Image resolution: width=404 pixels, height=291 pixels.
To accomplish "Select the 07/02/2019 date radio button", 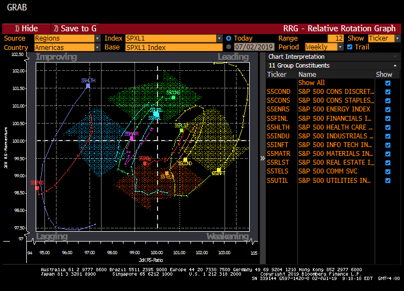I will pos(228,47).
